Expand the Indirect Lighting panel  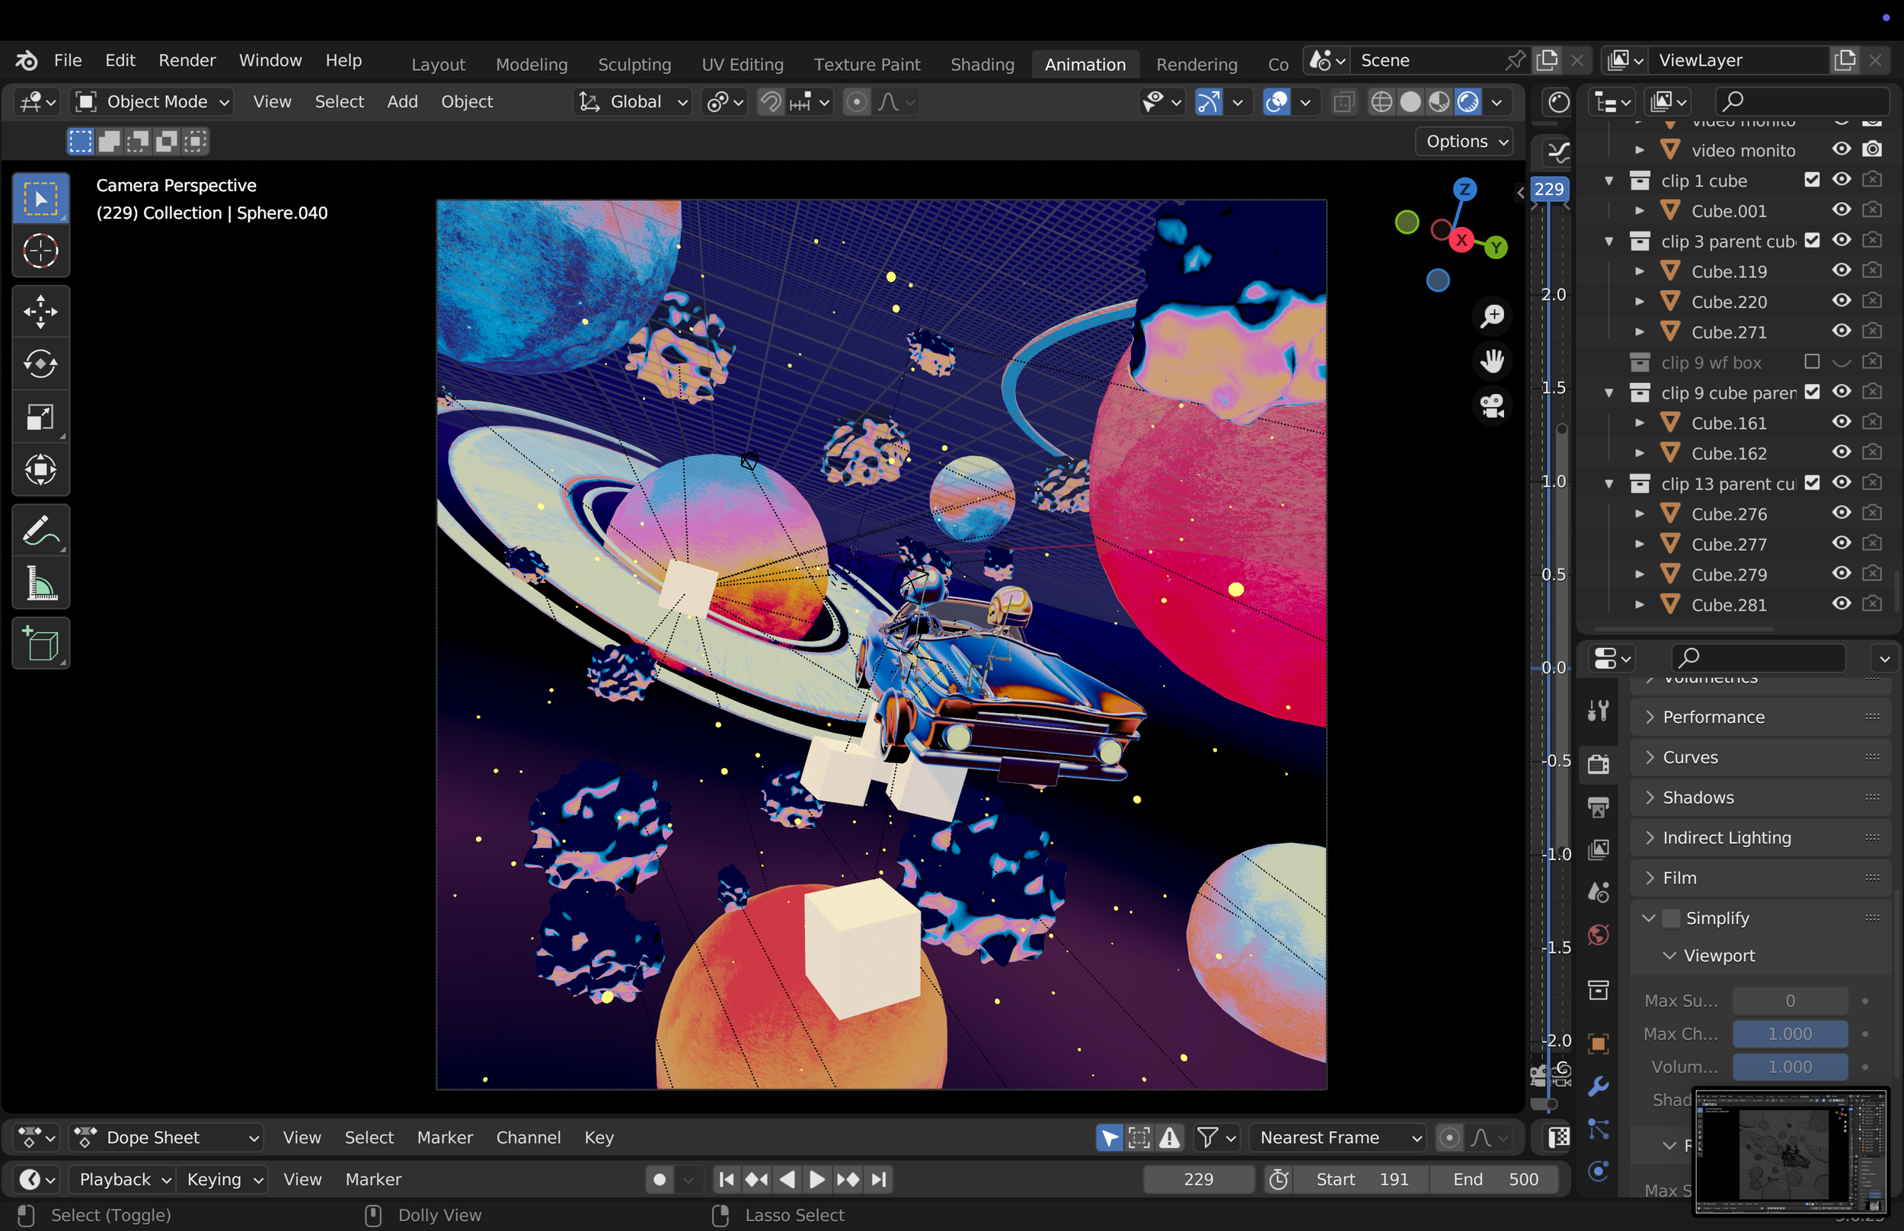coord(1726,838)
